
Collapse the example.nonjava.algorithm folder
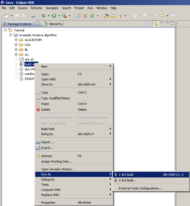pos(11,35)
